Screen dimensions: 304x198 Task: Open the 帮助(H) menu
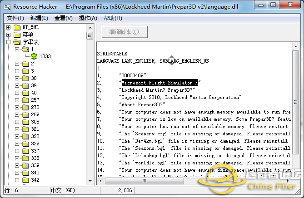[x=113, y=18]
